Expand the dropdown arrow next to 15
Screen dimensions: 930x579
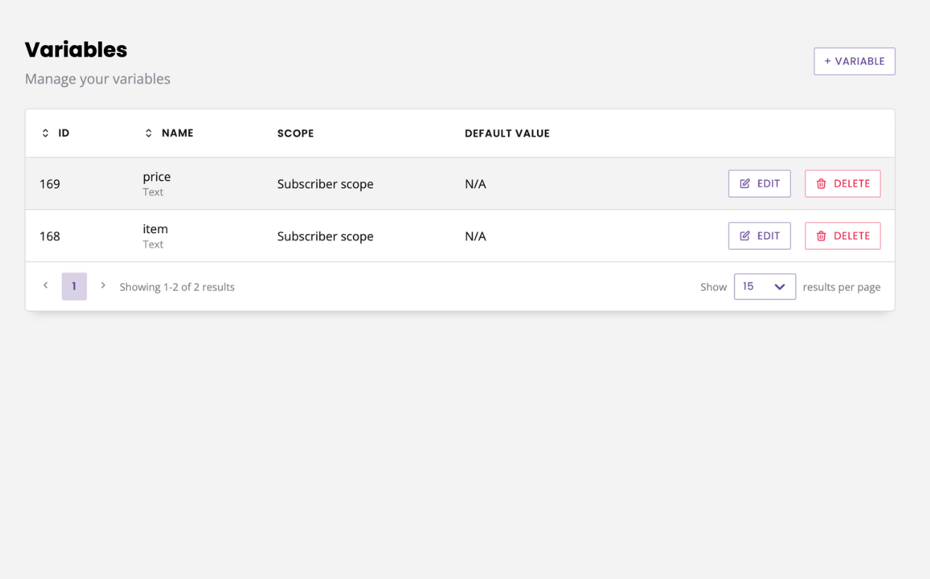[780, 287]
